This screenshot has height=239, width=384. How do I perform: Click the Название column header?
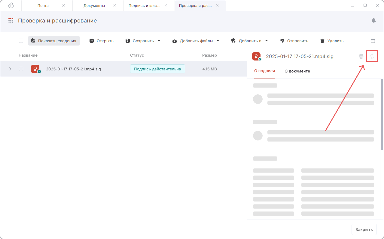28,55
